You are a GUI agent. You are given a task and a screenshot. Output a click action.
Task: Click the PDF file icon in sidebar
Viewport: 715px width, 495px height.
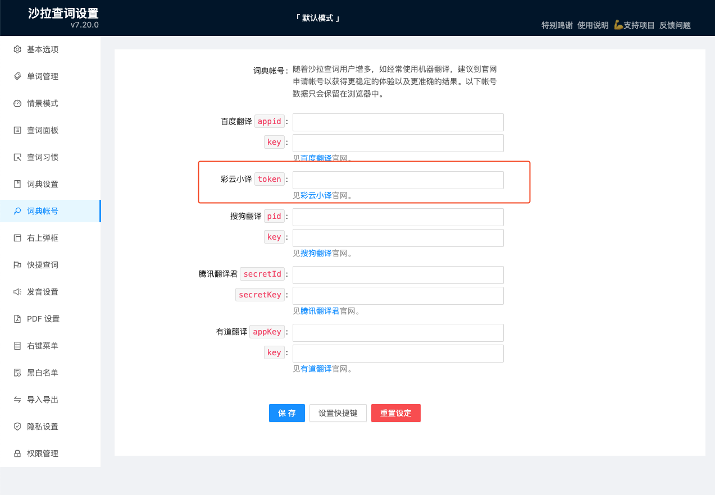click(17, 319)
